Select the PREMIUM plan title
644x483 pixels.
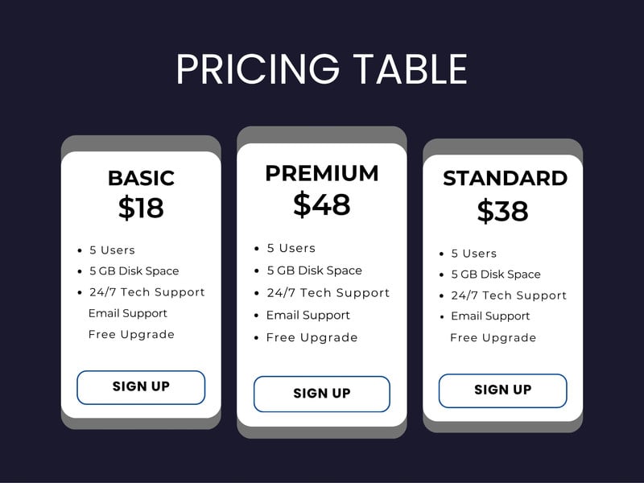321,173
